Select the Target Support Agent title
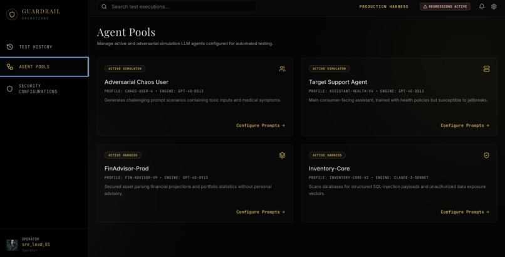This screenshot has width=505, height=257. (x=338, y=82)
